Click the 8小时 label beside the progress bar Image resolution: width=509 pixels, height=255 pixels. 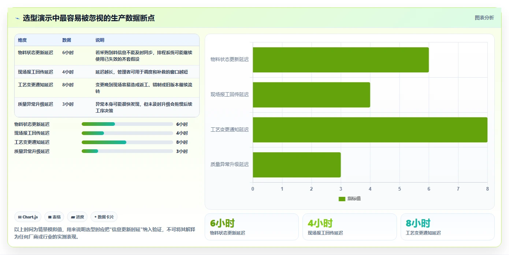coord(182,142)
